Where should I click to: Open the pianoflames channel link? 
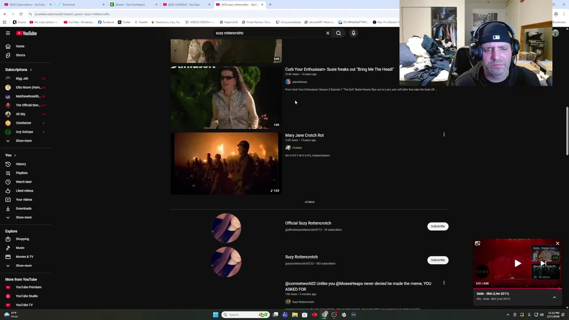pyautogui.click(x=300, y=82)
